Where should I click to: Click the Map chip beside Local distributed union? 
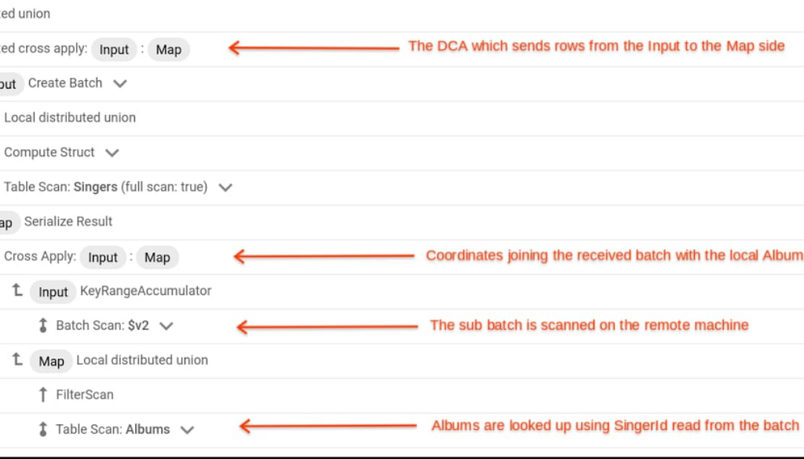51,361
